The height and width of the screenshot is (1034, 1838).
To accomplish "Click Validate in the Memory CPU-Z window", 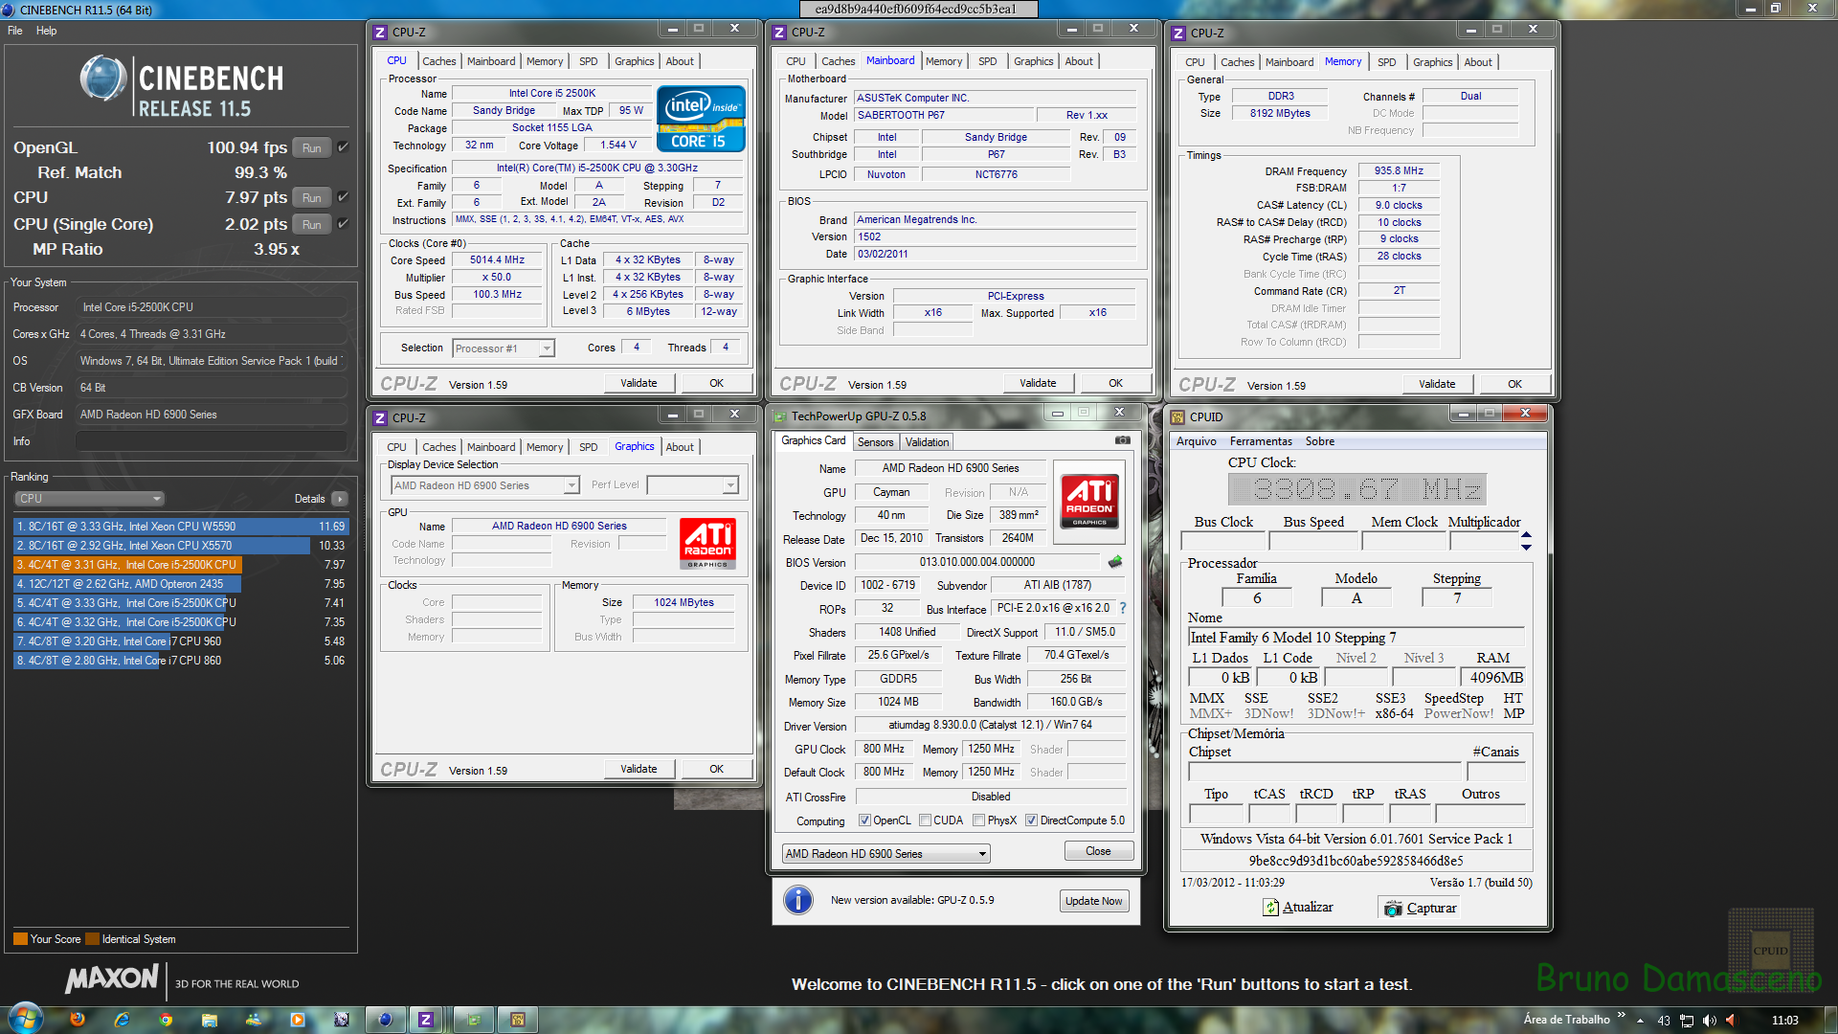I will [x=1436, y=384].
